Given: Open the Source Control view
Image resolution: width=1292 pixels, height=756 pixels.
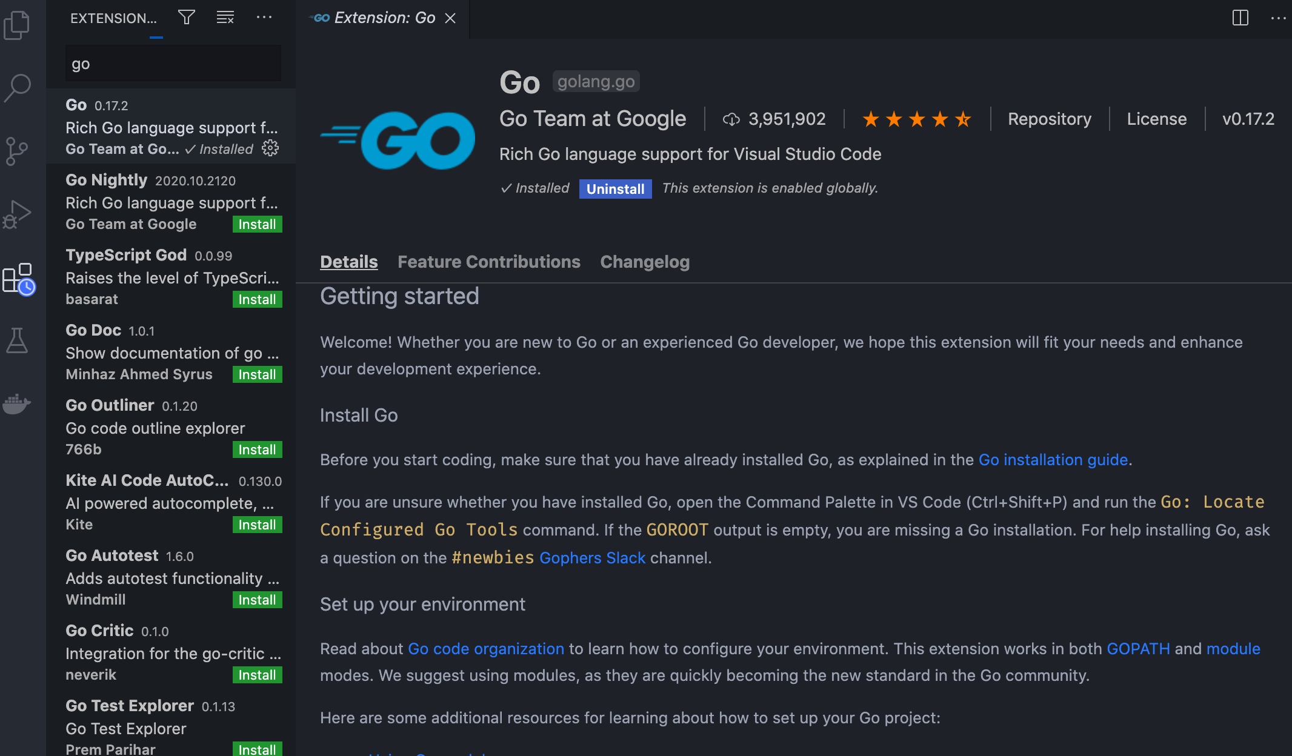Looking at the screenshot, I should (17, 151).
